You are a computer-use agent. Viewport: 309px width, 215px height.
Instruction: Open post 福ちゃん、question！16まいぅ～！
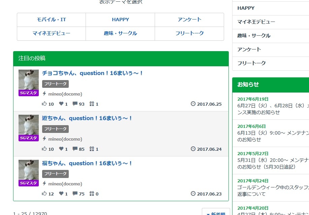tap(87, 163)
